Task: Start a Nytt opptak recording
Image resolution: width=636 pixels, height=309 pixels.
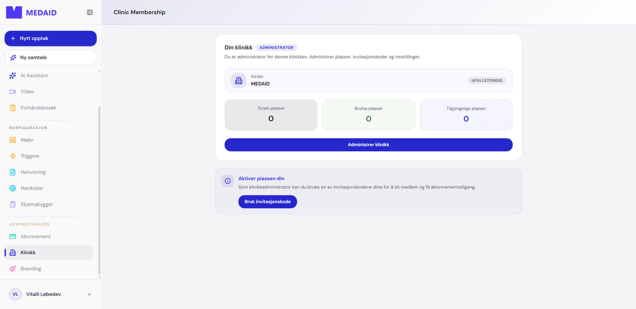Action: [x=51, y=39]
